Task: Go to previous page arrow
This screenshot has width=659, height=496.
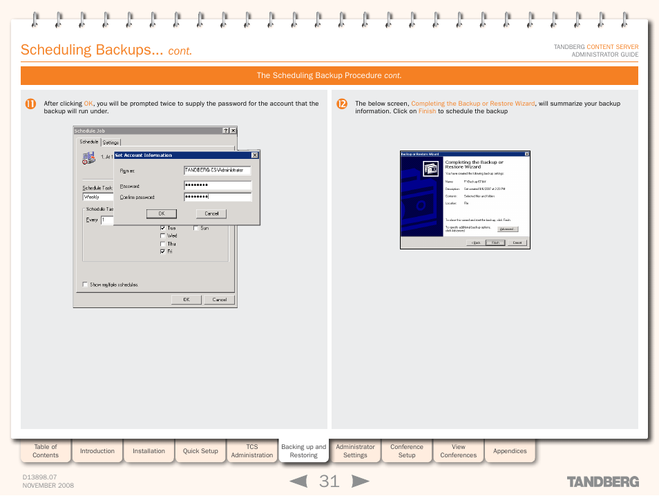Action: point(299,481)
